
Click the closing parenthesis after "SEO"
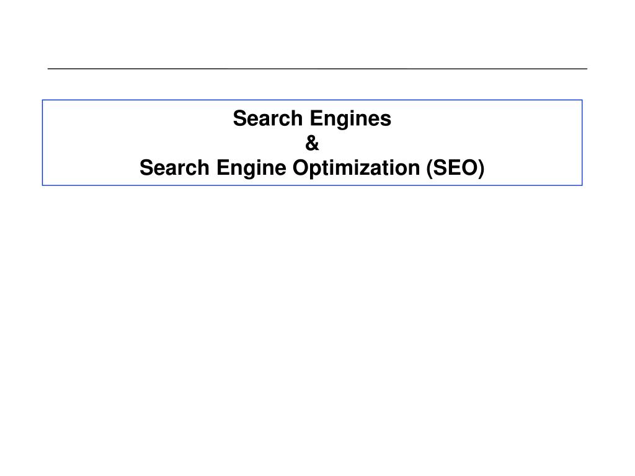coord(481,169)
